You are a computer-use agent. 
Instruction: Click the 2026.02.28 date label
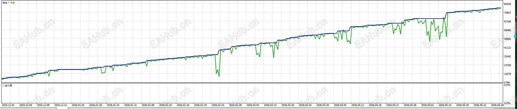click(235, 105)
